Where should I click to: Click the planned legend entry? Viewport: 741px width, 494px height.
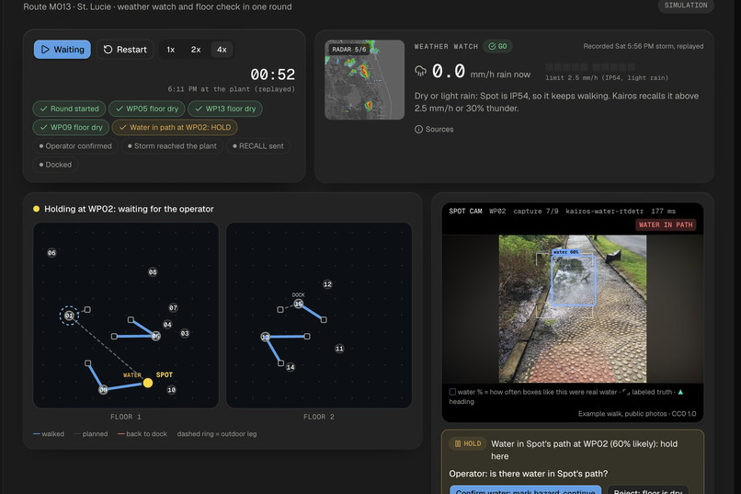(91, 434)
